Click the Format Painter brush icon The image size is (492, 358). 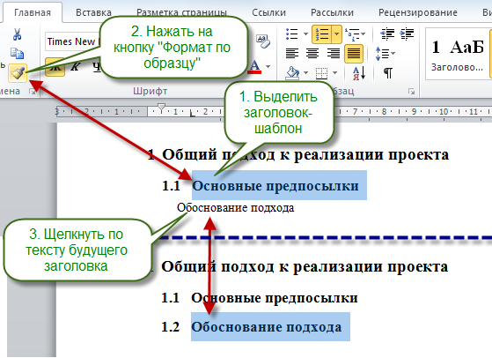point(18,73)
